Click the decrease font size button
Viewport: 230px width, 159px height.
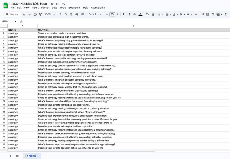point(107,14)
